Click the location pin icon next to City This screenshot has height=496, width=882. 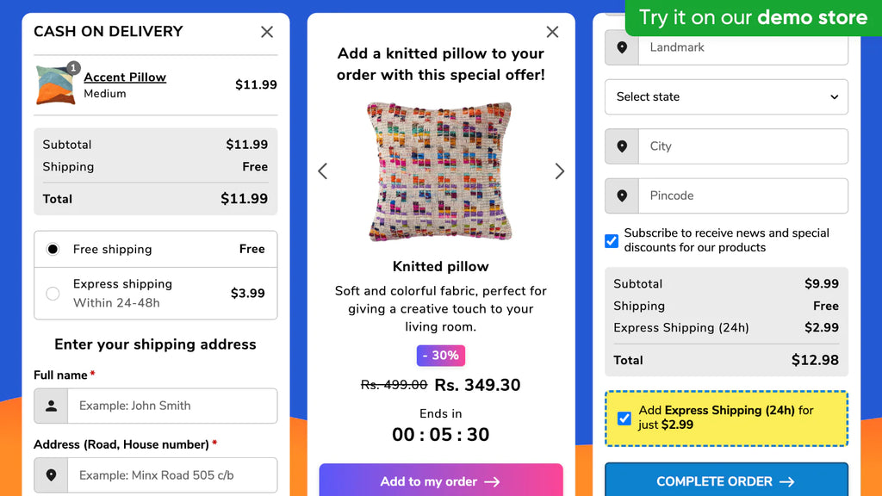[622, 146]
